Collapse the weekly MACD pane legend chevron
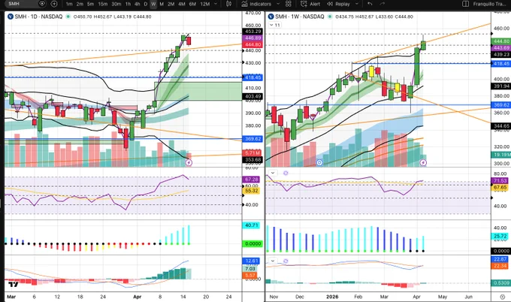The image size is (511, 302). pyautogui.click(x=273, y=261)
